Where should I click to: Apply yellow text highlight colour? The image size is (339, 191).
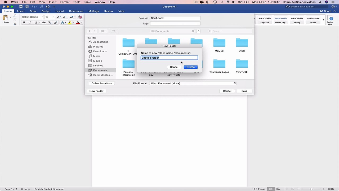(70, 23)
